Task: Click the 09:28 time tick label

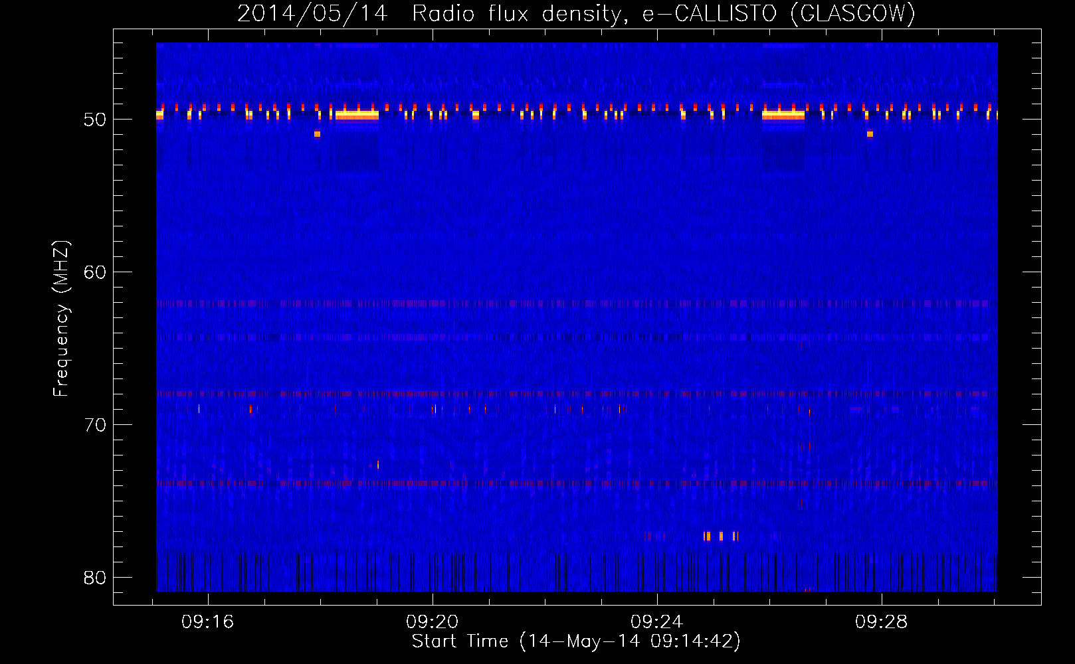Action: (882, 622)
